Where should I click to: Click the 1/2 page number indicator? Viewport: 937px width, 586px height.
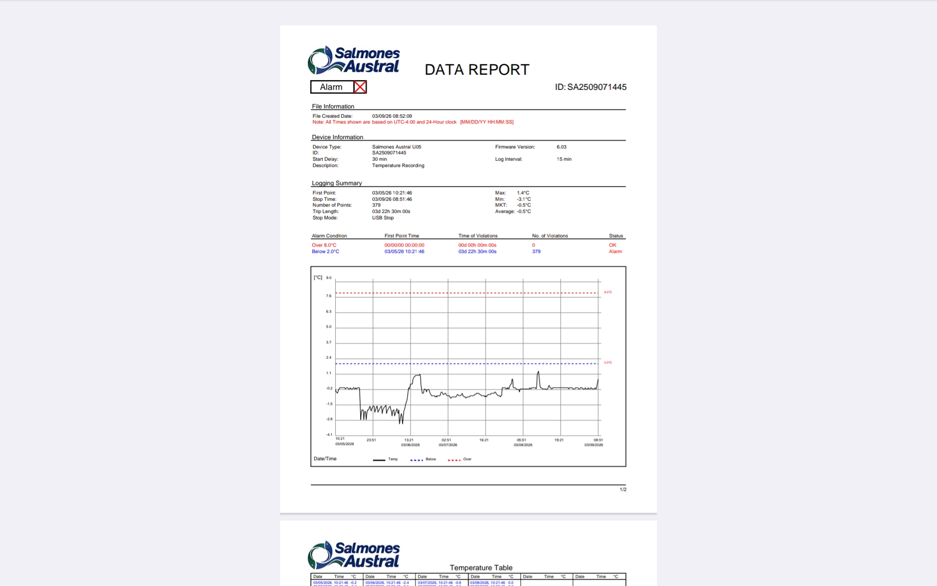pos(623,489)
